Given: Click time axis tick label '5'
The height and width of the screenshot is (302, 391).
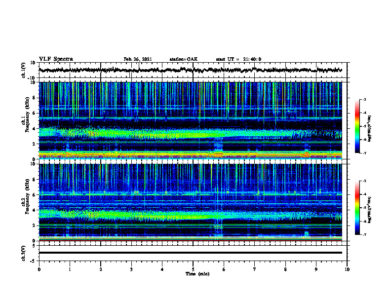Looking at the screenshot, I should 193,269.
